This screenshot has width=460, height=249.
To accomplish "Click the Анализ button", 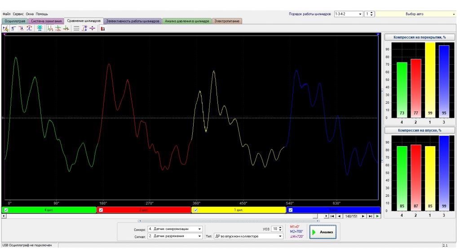I will [x=323, y=232].
